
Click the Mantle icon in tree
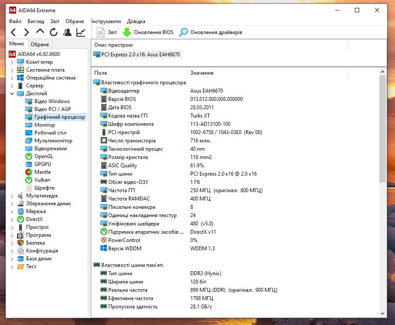tap(29, 172)
